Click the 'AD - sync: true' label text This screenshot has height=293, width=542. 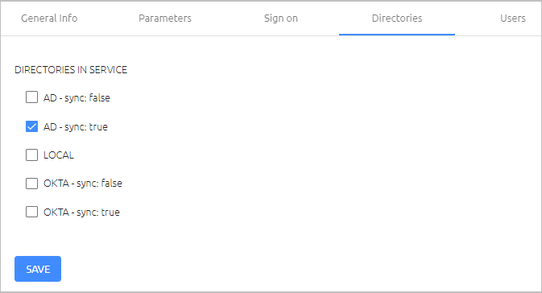coord(76,127)
